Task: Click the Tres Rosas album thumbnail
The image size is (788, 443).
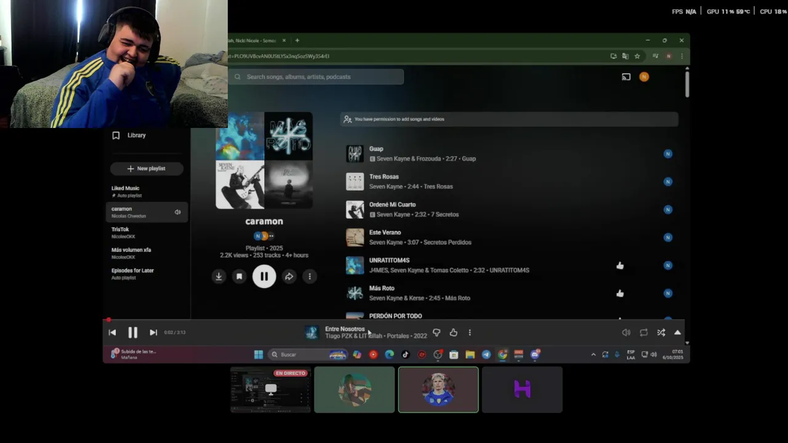Action: (355, 182)
